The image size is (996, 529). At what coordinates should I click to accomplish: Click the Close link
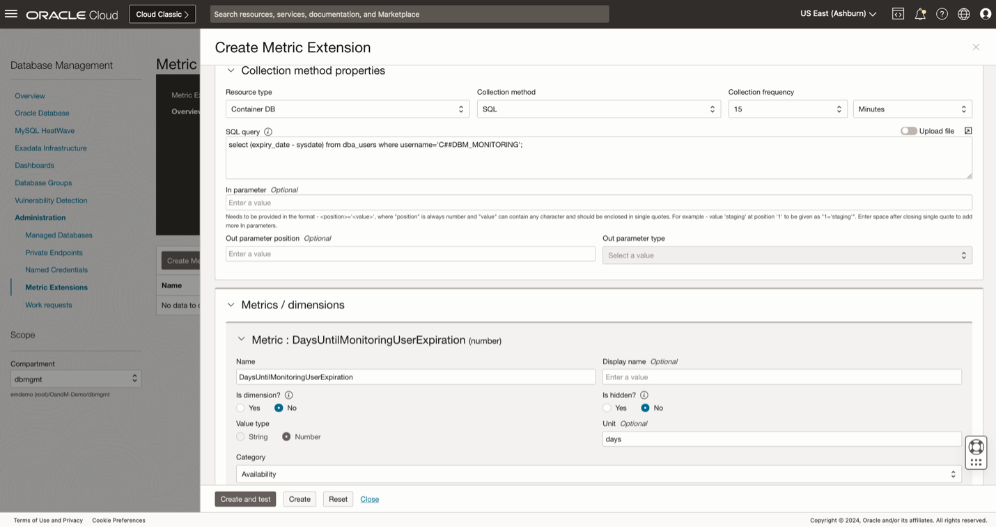369,499
